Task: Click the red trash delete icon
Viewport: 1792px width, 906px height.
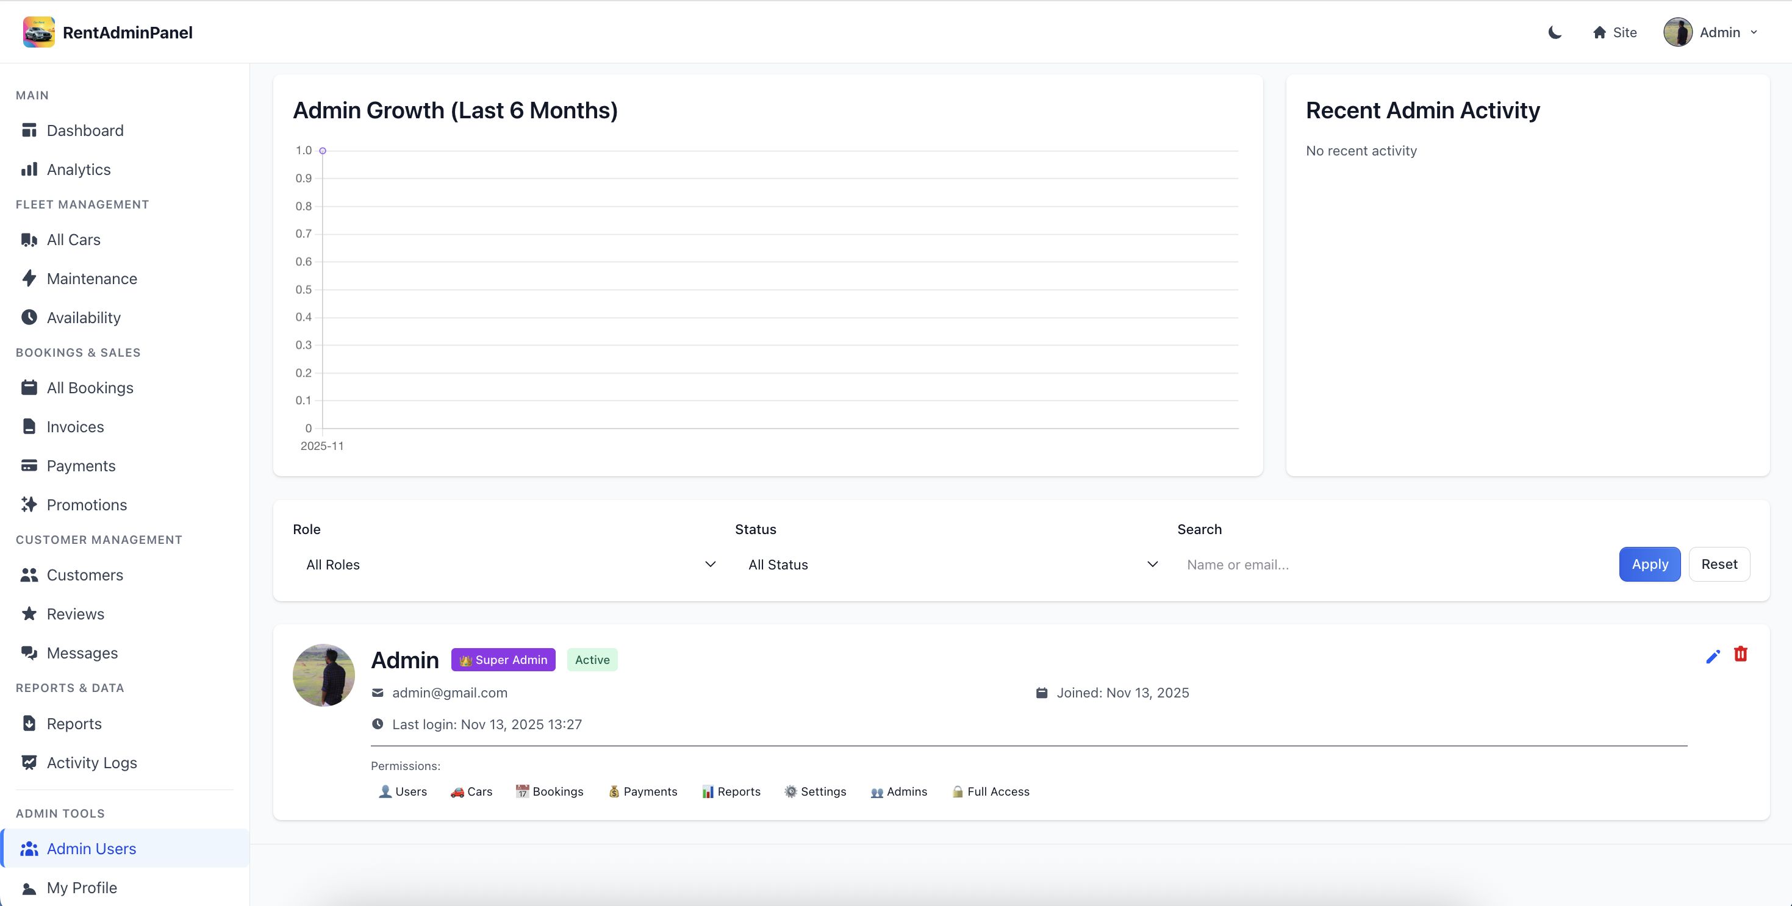Action: [x=1741, y=654]
